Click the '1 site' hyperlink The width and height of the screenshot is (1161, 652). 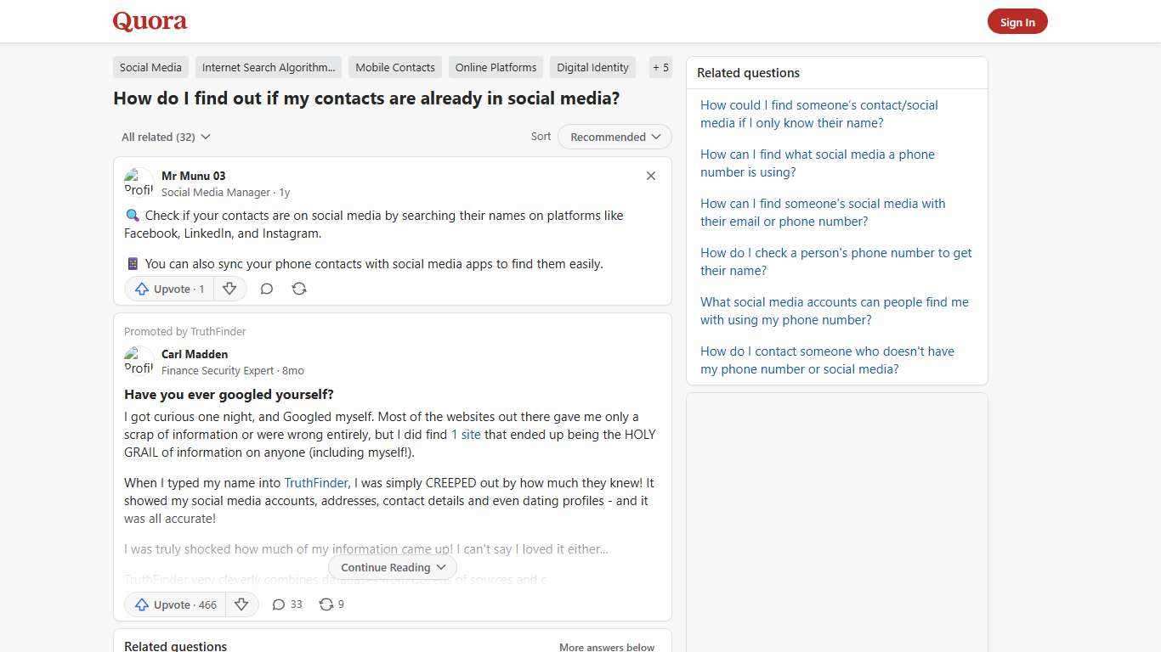point(466,434)
